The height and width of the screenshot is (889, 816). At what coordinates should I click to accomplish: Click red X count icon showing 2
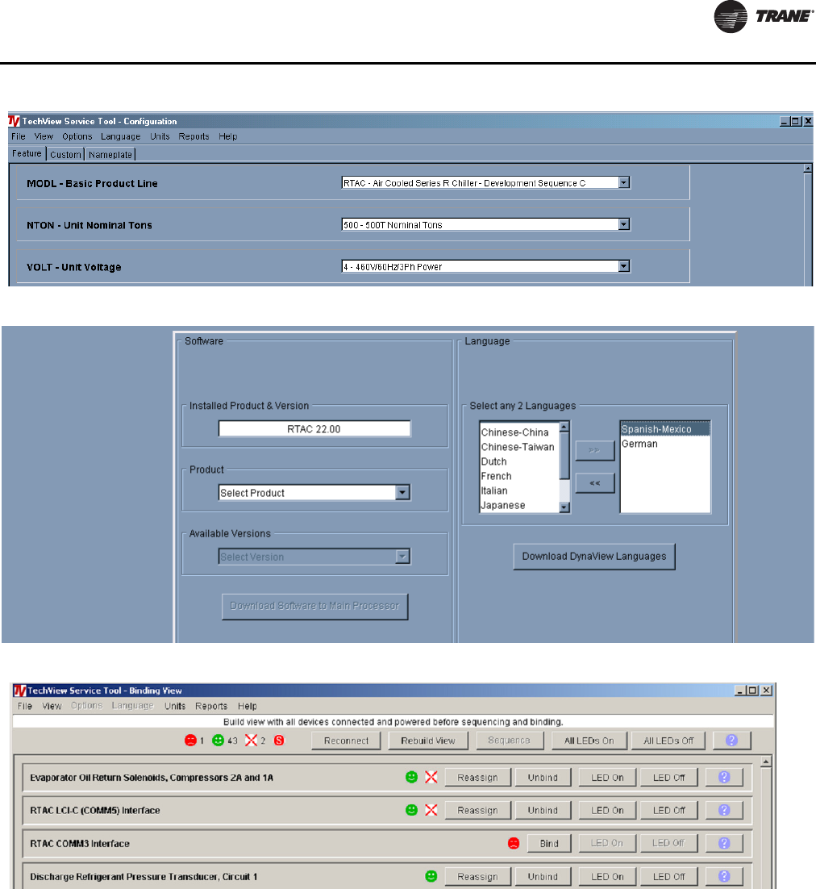tap(251, 741)
